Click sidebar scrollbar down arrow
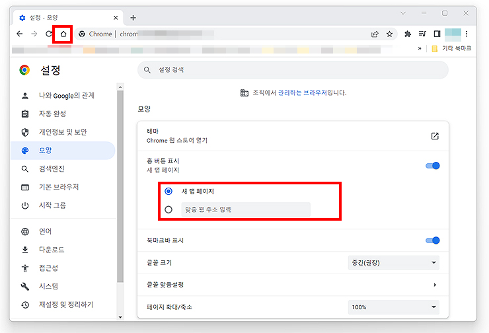This screenshot has height=333, width=489. click(120, 317)
